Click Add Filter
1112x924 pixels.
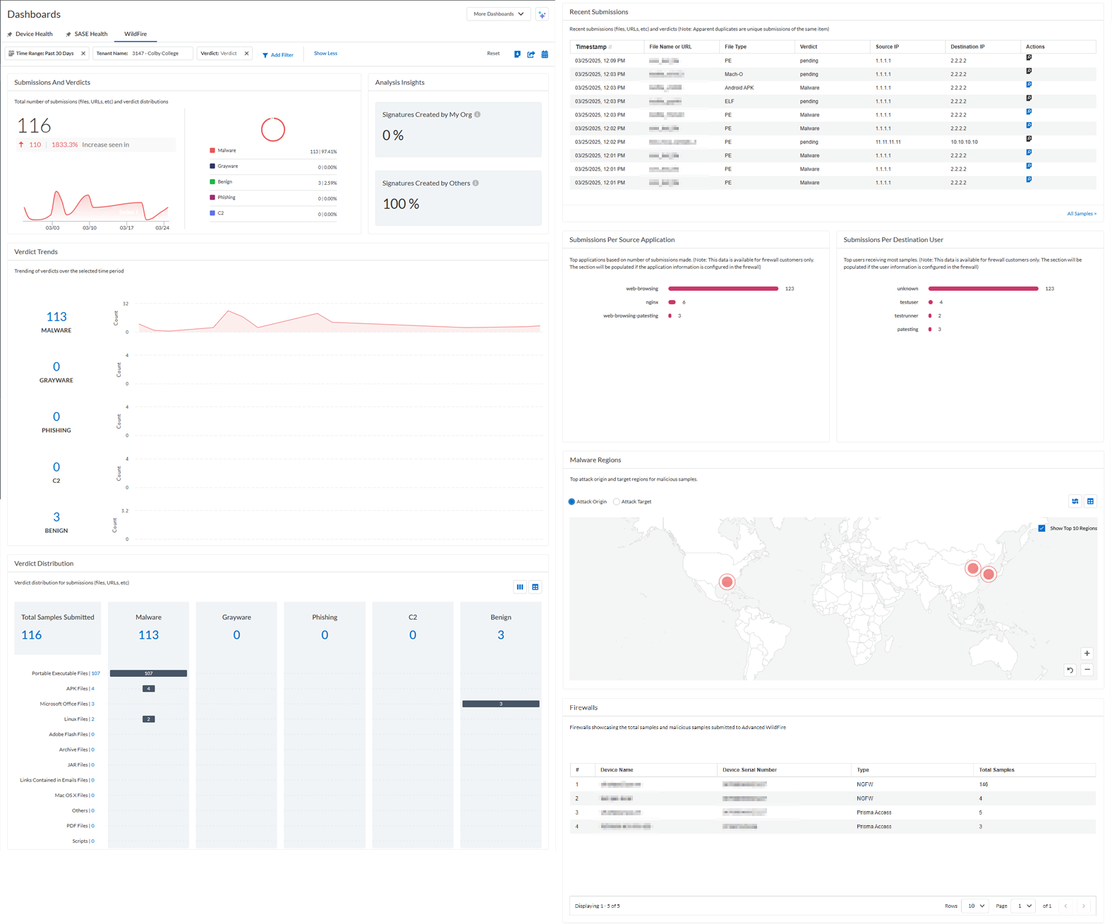click(278, 54)
